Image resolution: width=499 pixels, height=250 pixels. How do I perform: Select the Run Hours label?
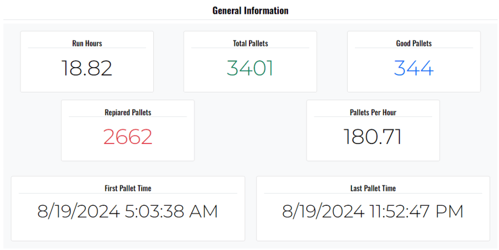pyautogui.click(x=87, y=43)
